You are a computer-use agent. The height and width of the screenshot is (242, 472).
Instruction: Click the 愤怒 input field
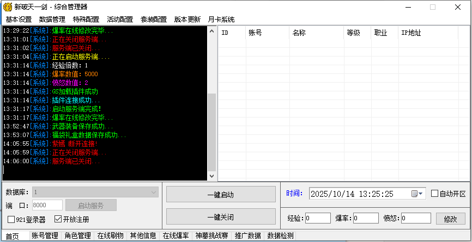[x=416, y=218]
